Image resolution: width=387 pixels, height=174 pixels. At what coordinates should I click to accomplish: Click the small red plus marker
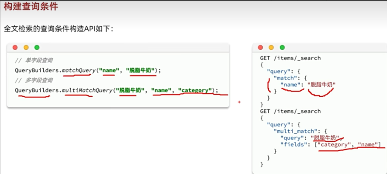pyautogui.click(x=239, y=101)
